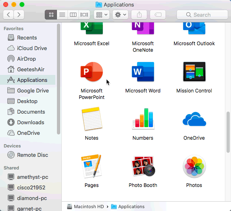The height and width of the screenshot is (211, 231).
Task: Open the GeeteshAir home folder
Action: coord(28,69)
